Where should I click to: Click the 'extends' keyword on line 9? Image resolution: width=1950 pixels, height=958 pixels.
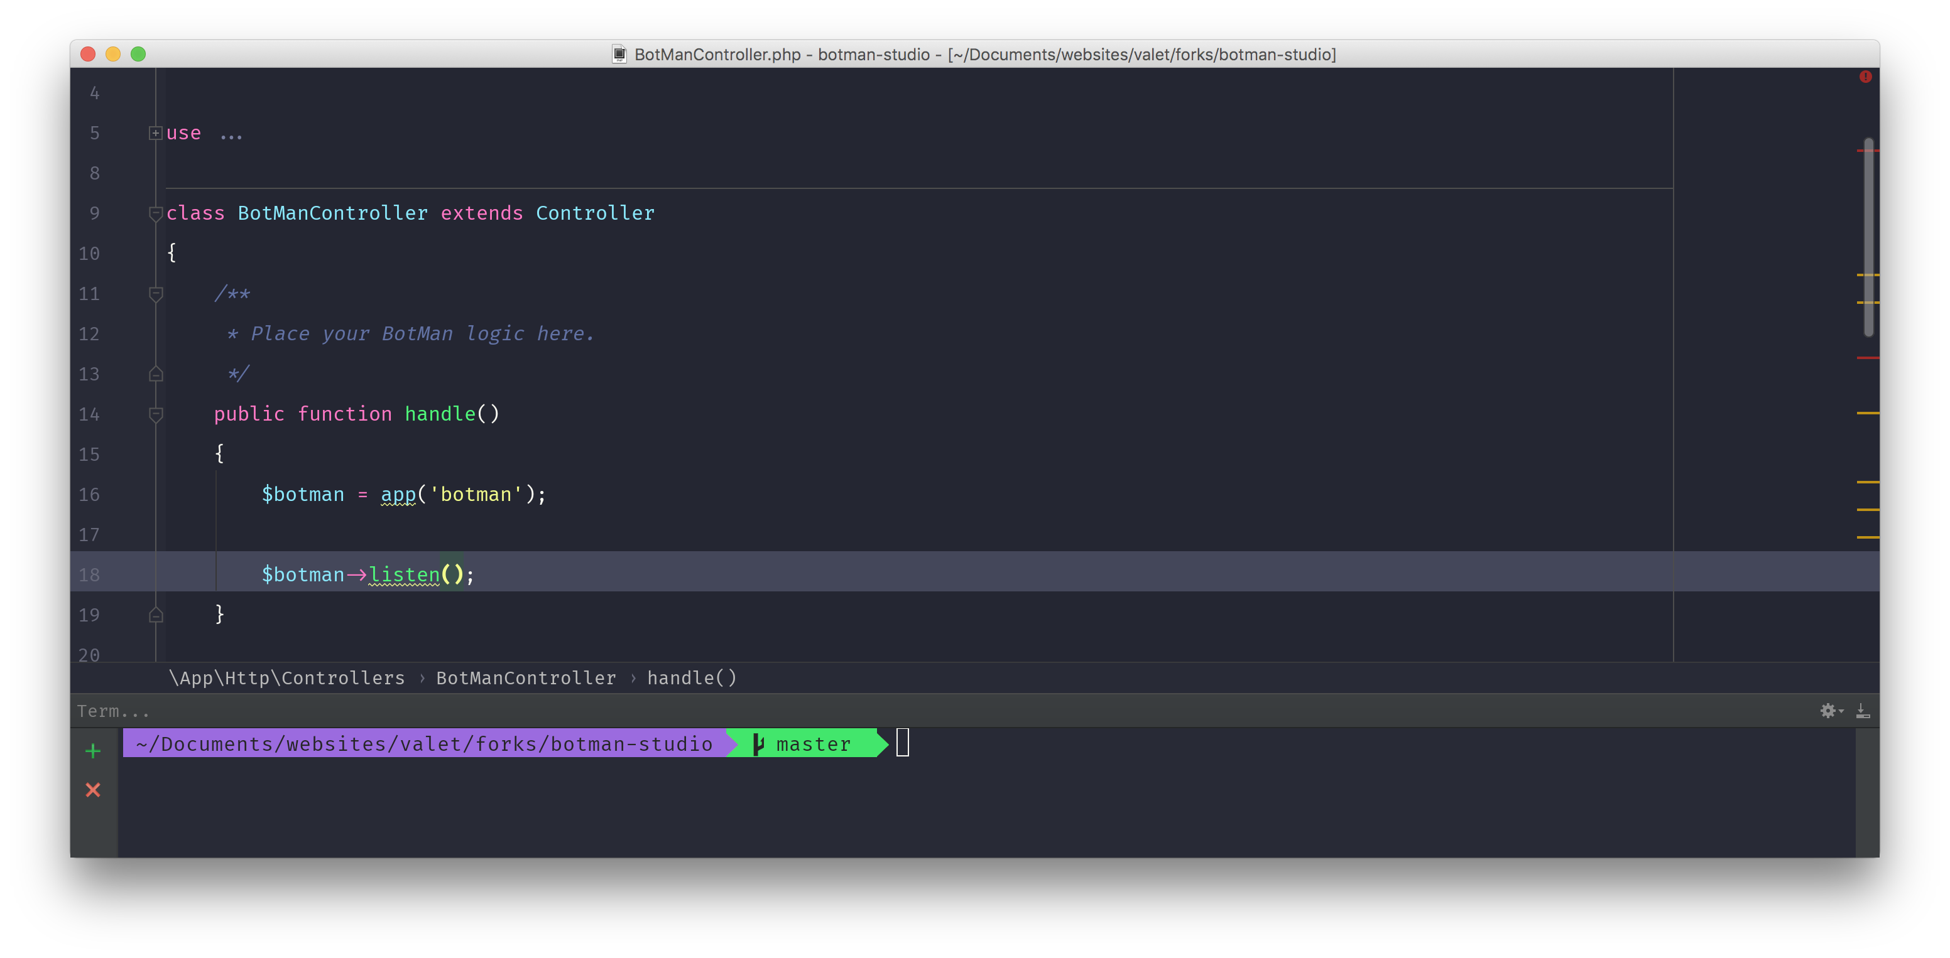[x=481, y=213]
